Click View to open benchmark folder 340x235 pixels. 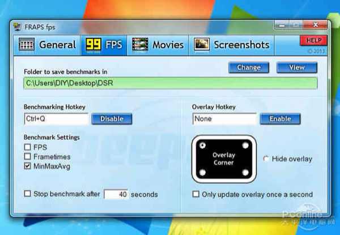coord(297,67)
